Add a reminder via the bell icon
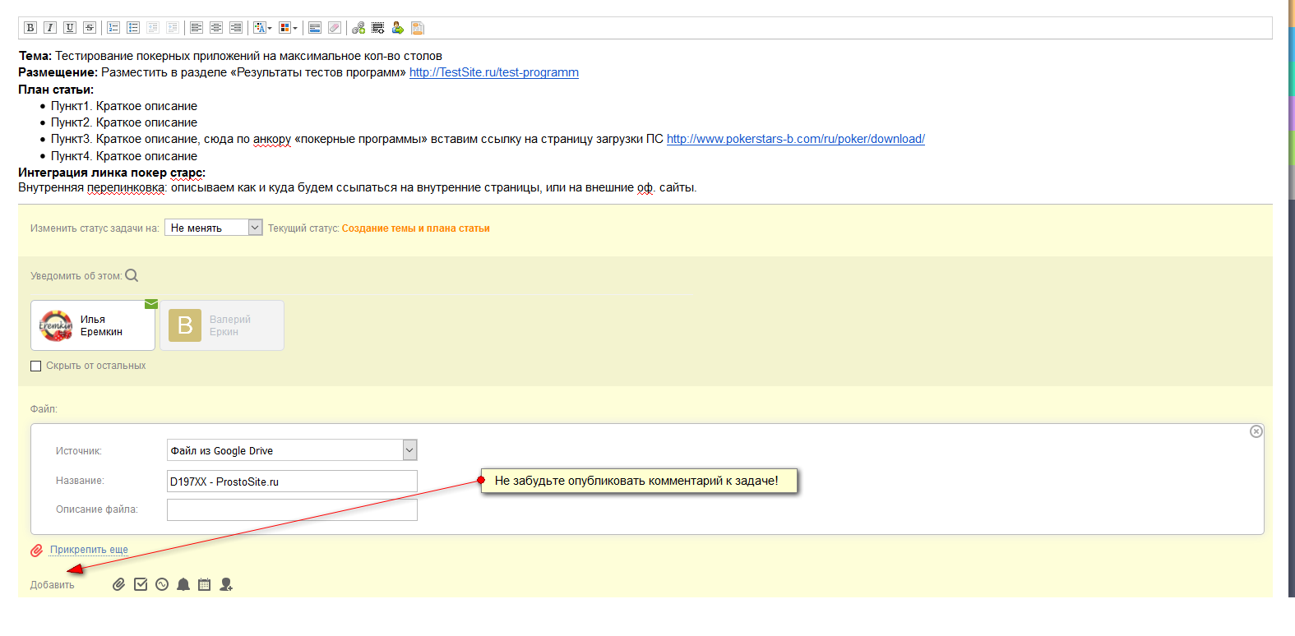Image resolution: width=1295 pixels, height=636 pixels. tap(183, 584)
